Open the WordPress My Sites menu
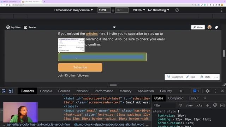The height and width of the screenshot is (127, 226). pos(13,28)
